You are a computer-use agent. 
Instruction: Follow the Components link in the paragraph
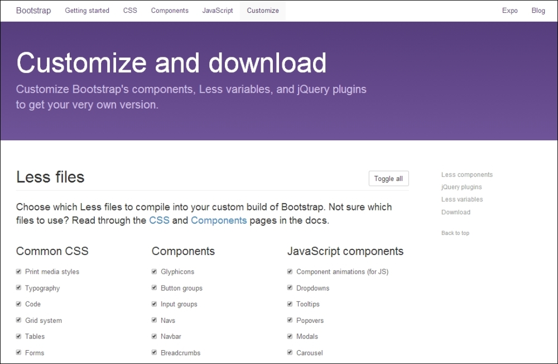coord(219,220)
